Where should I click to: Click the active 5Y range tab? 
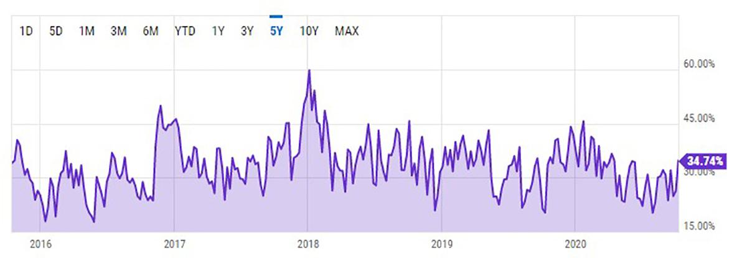coord(276,31)
